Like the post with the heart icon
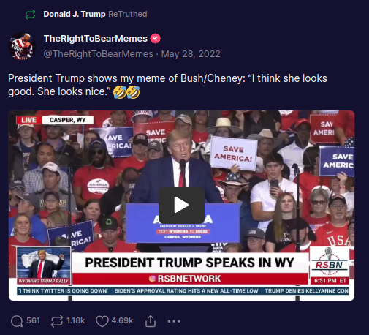 102,321
